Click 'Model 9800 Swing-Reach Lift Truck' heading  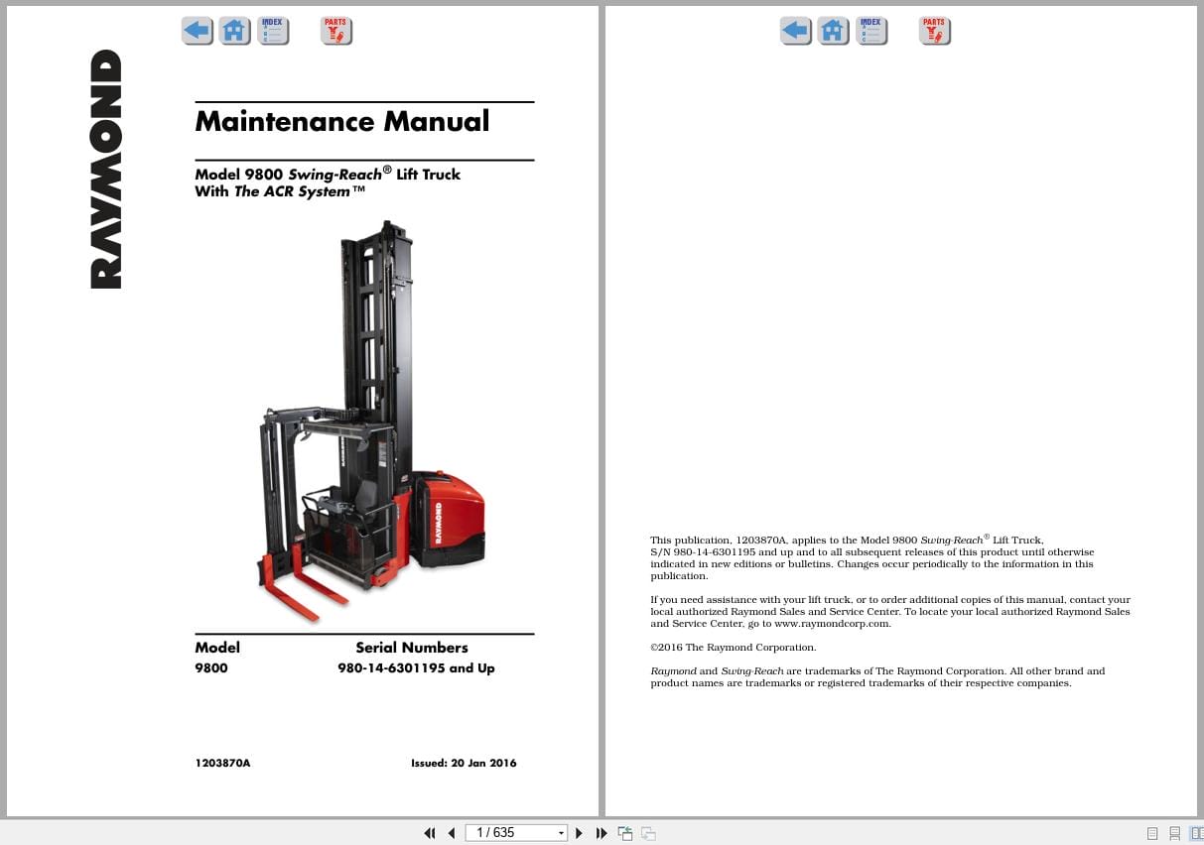click(328, 174)
